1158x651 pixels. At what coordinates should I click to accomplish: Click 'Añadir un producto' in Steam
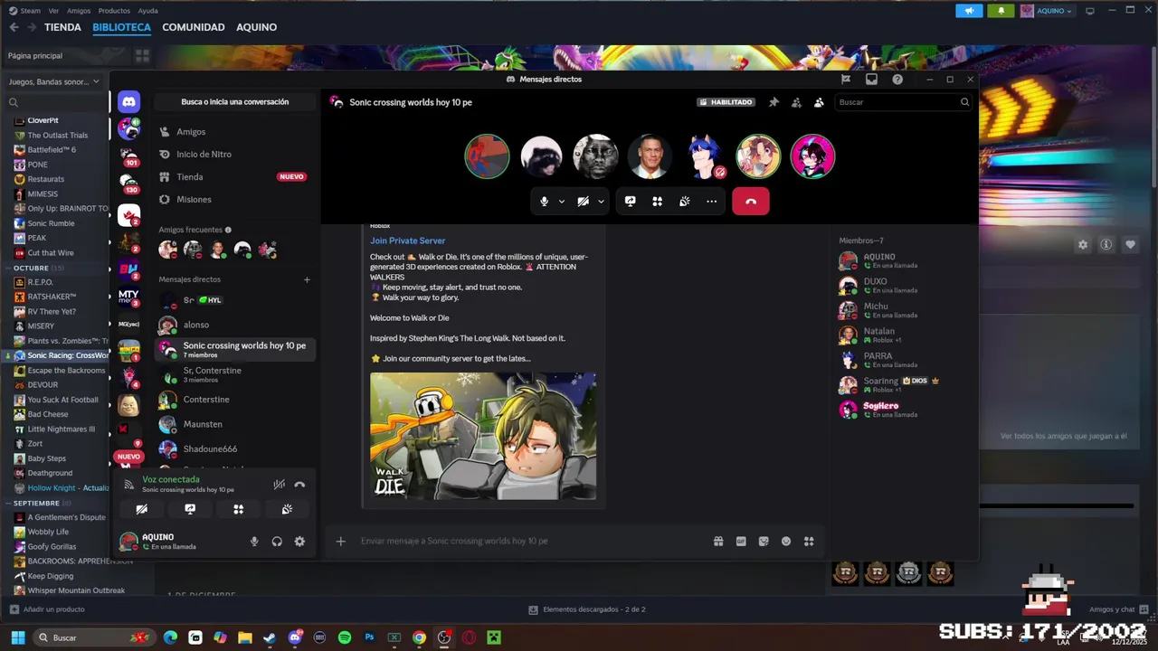point(47,609)
